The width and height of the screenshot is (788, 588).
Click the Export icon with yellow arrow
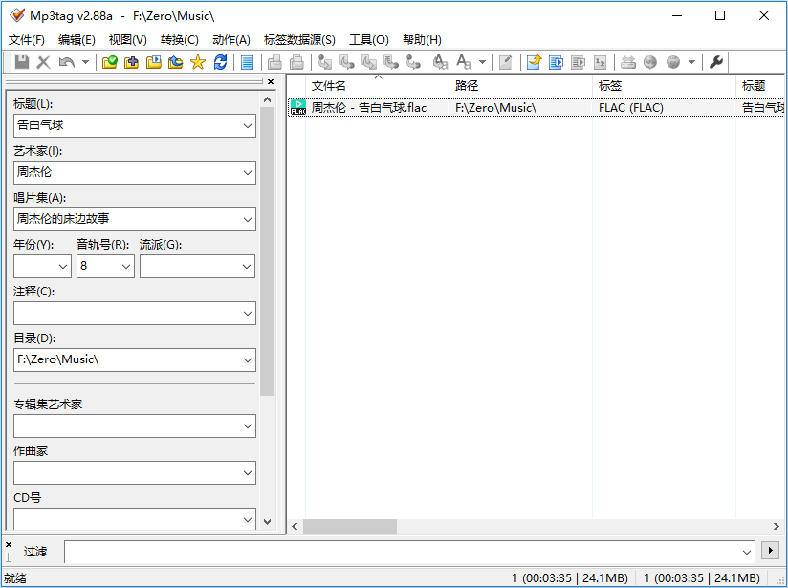point(534,62)
